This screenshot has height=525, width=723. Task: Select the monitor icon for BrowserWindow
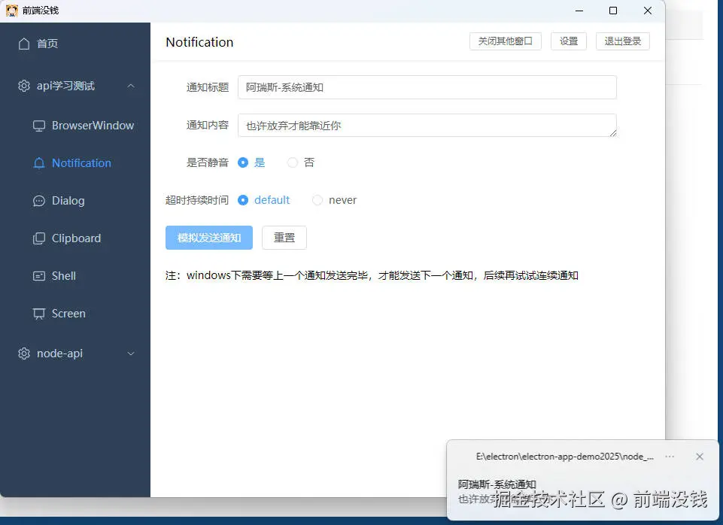click(39, 125)
